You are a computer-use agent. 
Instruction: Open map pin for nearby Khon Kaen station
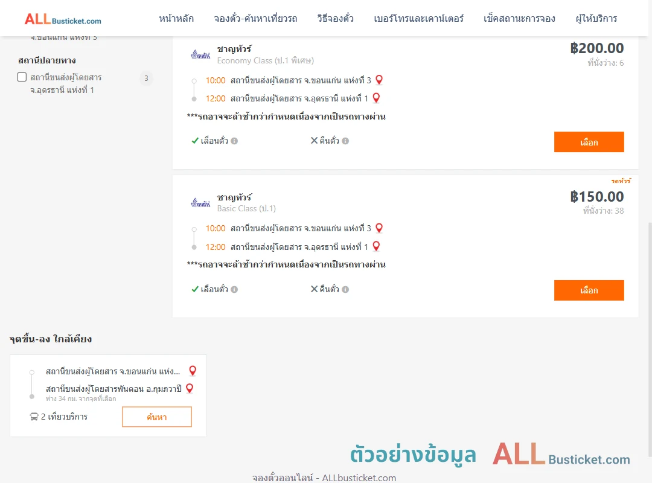click(193, 371)
